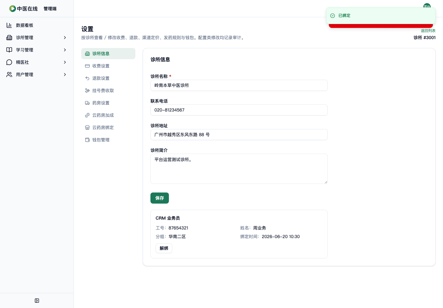Click the 退款设置 undo arrow icon

tap(87, 78)
